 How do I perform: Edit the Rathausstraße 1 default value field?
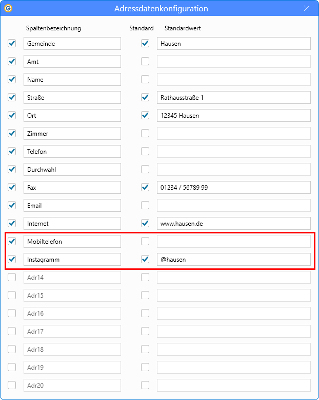tap(233, 98)
